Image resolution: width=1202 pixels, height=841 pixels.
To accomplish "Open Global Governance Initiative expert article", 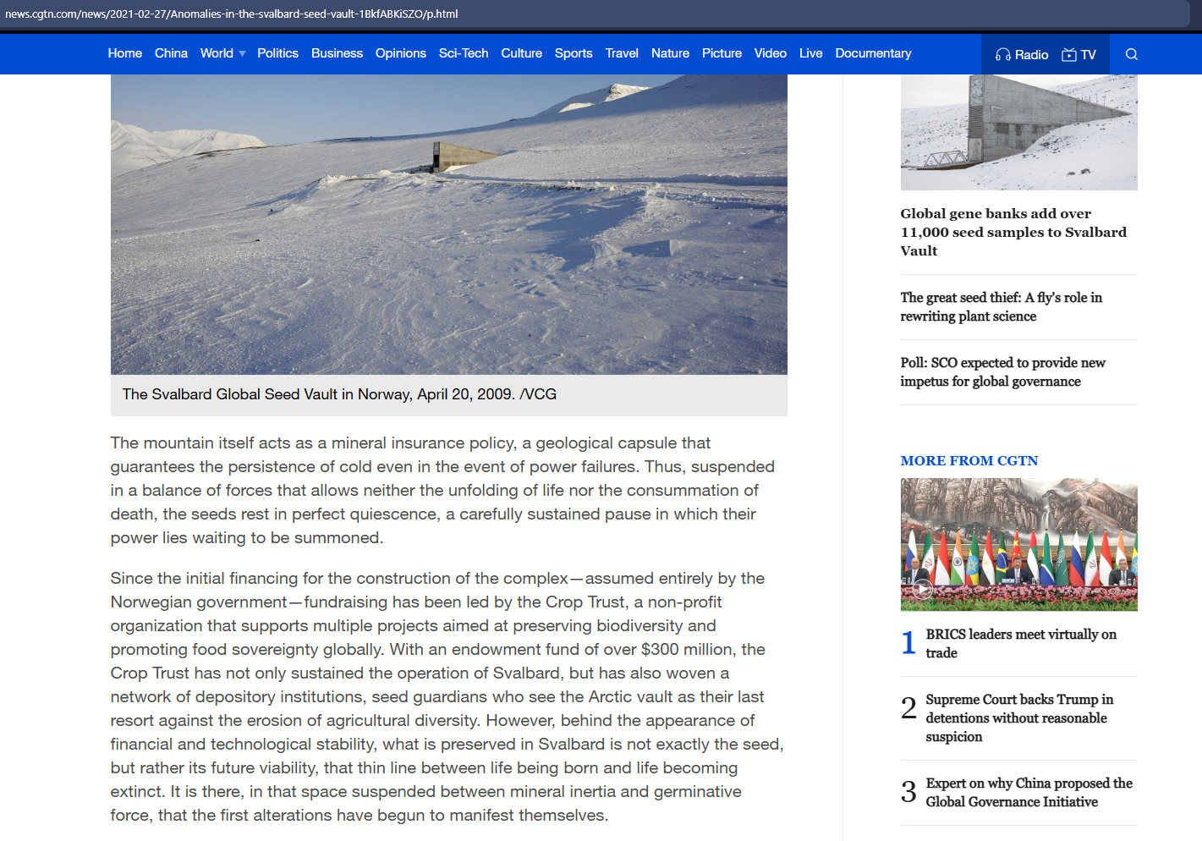I will [x=1028, y=792].
